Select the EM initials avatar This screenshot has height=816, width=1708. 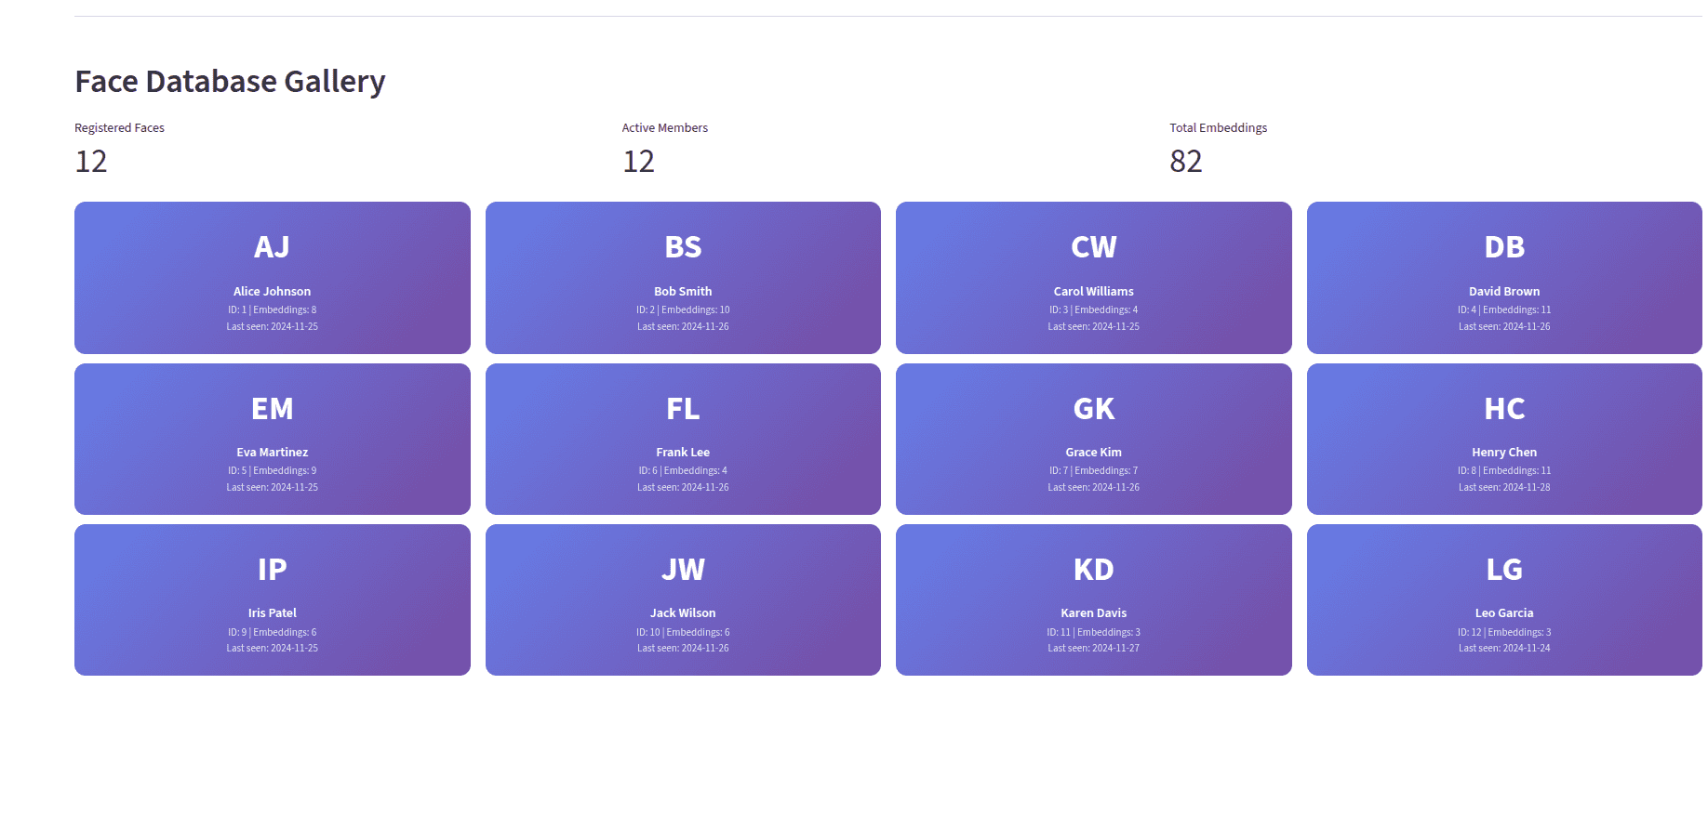[x=272, y=409]
